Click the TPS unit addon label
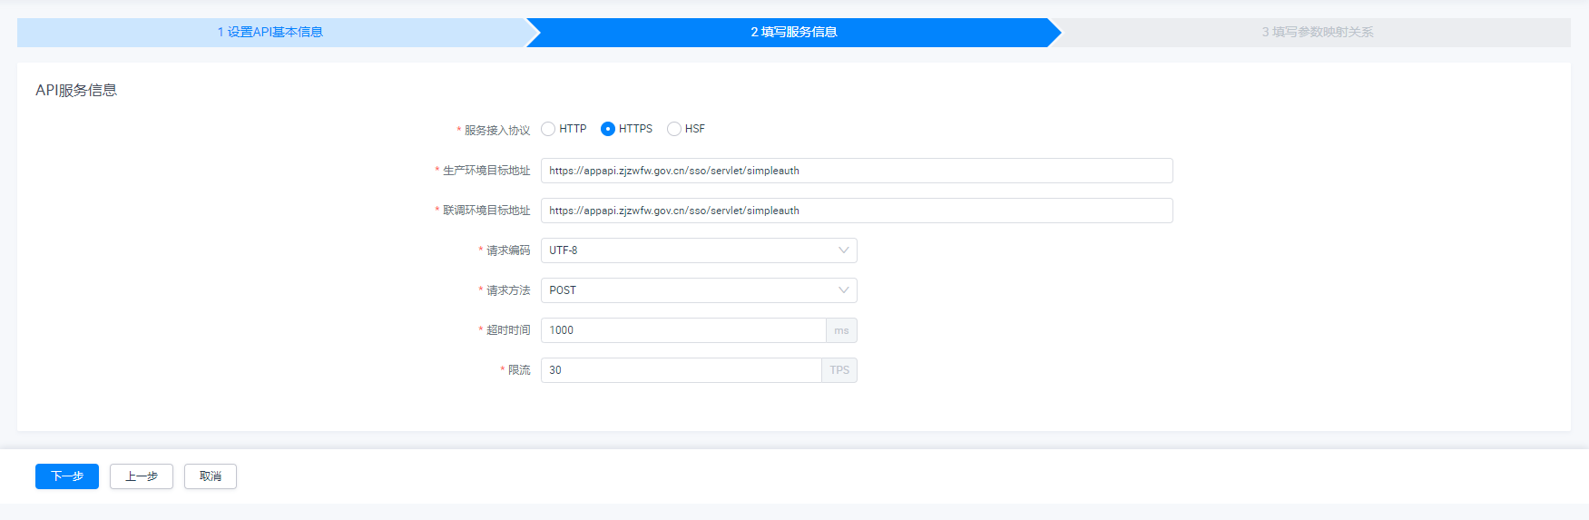The image size is (1589, 520). pos(839,370)
